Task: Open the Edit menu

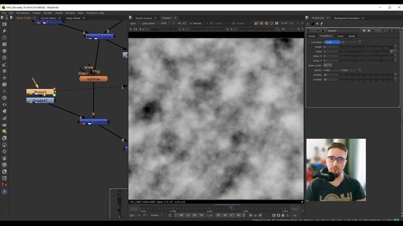Action: click(x=11, y=13)
